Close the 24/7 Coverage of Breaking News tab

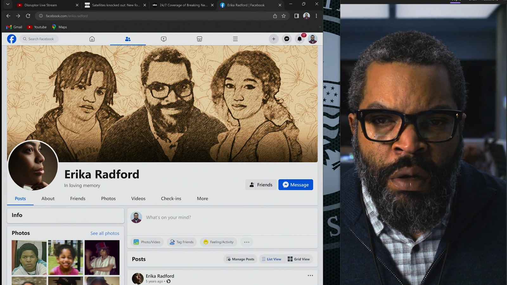tap(212, 5)
